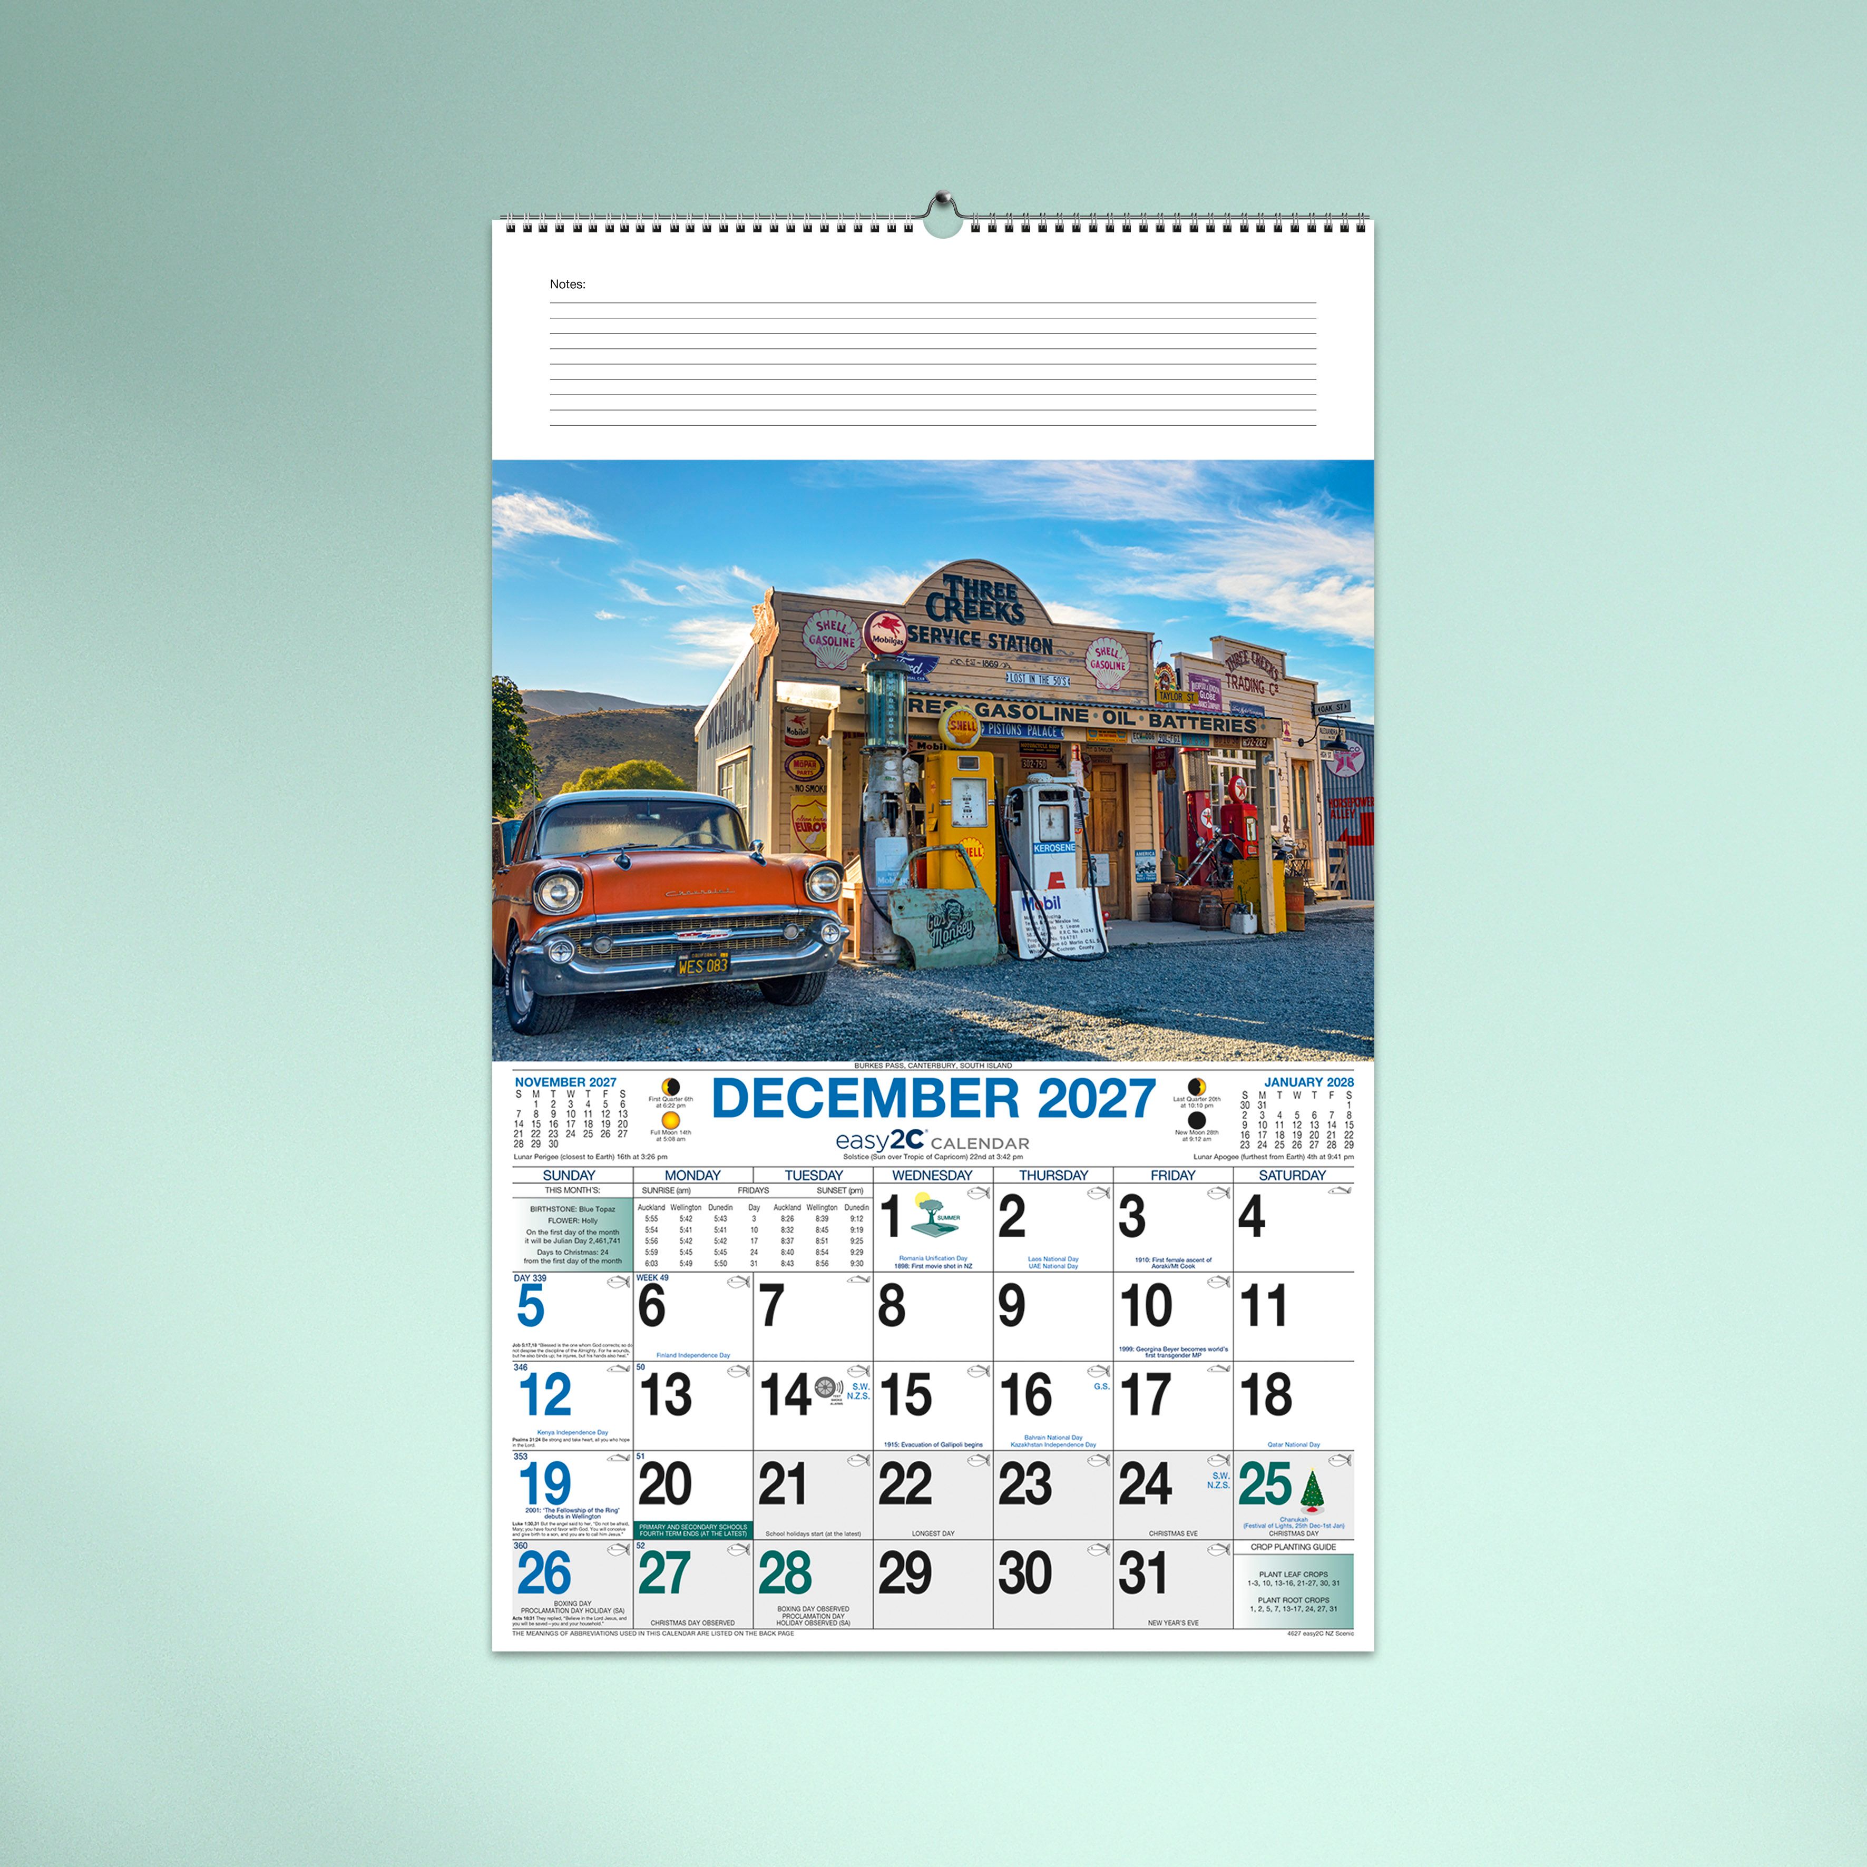Screen dimensions: 1867x1867
Task: Click the yellow Full Moon icon
Action: point(670,1121)
